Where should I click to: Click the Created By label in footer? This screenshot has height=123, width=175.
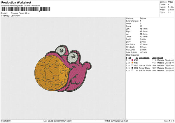click(6, 121)
